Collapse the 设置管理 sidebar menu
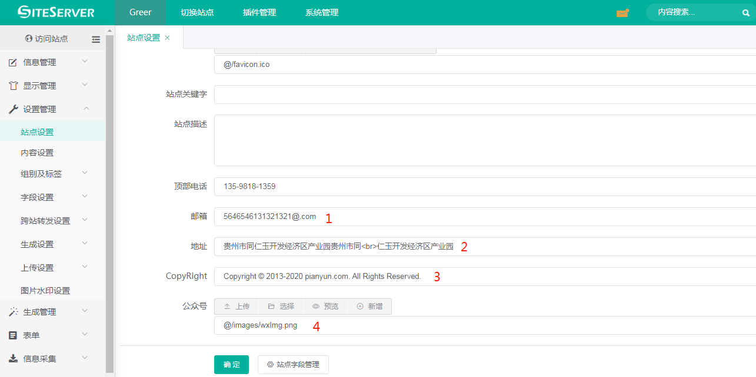 pyautogui.click(x=47, y=109)
